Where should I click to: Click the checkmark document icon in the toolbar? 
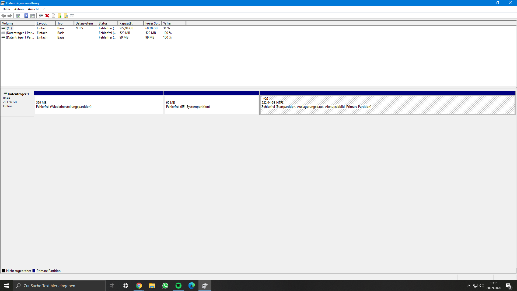54,16
